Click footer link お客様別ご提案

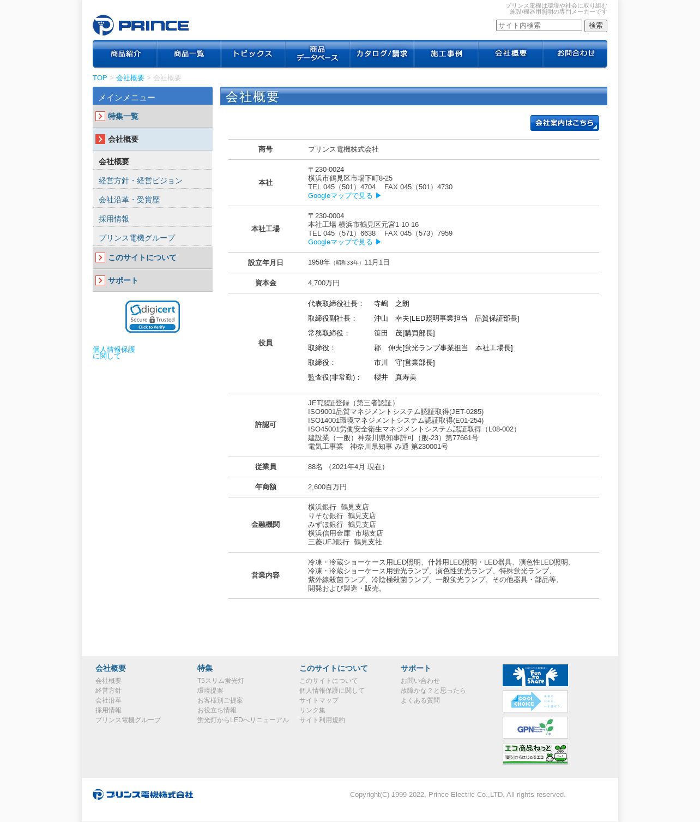click(x=220, y=700)
